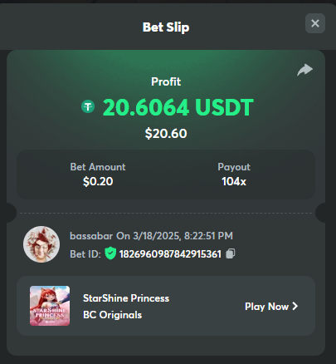336x364 pixels.
Task: Click Play Now button
Action: click(271, 307)
